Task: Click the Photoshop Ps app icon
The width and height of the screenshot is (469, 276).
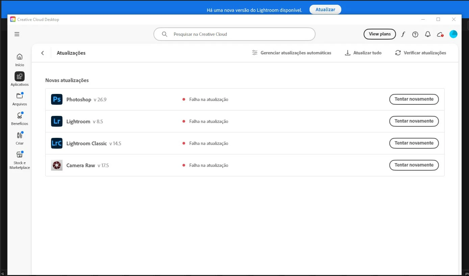Action: [x=57, y=99]
